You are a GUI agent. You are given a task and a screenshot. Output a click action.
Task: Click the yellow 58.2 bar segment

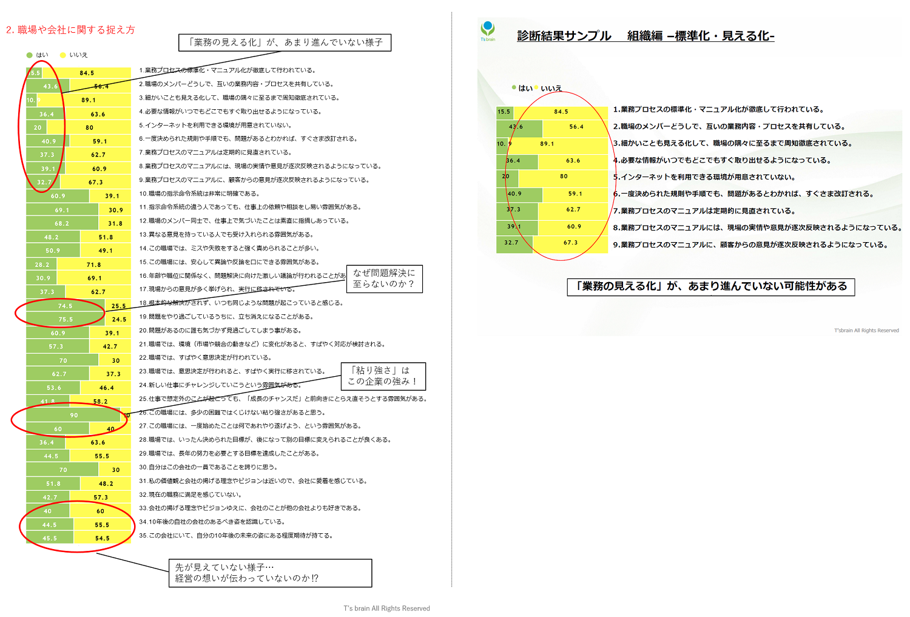coord(100,401)
